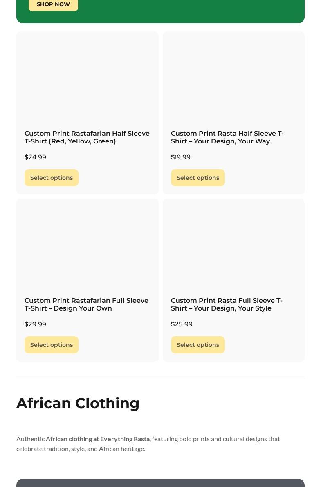Image resolution: width=321 pixels, height=487 pixels.
Task: Click the $29.99 price
Action: click(x=35, y=324)
